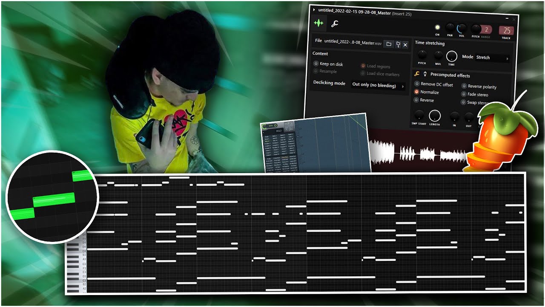Image resolution: width=545 pixels, height=307 pixels.
Task: Click the time stretching PITCH knob
Action: (x=422, y=55)
